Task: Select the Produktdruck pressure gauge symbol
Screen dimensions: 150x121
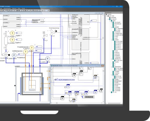Action: [x=14, y=55]
